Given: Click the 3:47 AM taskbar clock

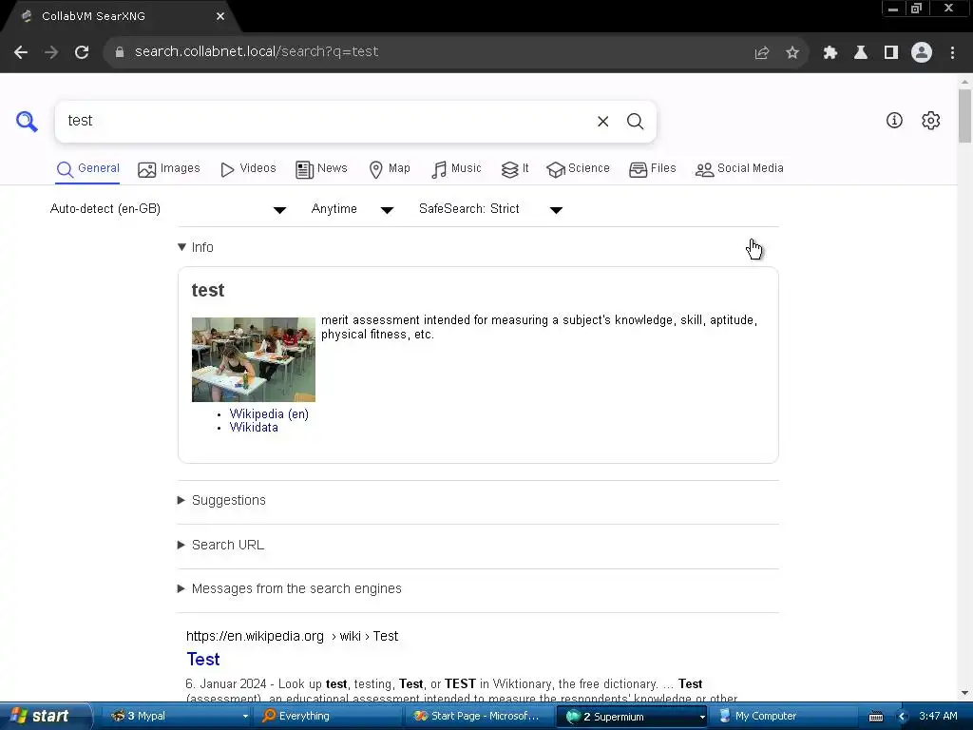Looking at the screenshot, I should (938, 717).
